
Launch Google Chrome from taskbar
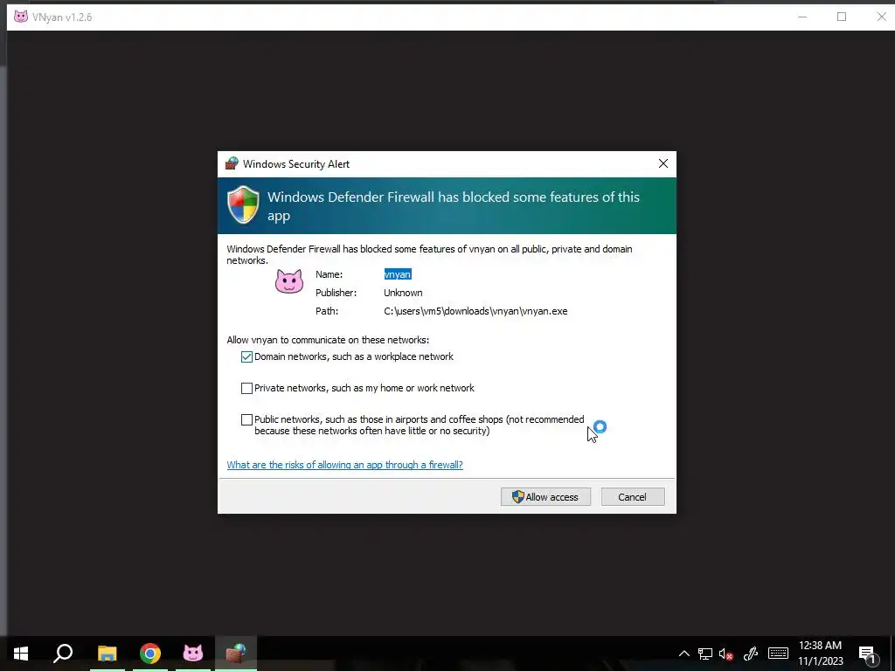150,654
